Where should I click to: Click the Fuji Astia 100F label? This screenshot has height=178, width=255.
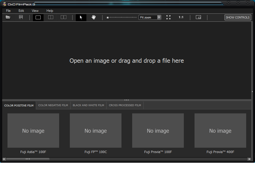pyautogui.click(x=33, y=152)
